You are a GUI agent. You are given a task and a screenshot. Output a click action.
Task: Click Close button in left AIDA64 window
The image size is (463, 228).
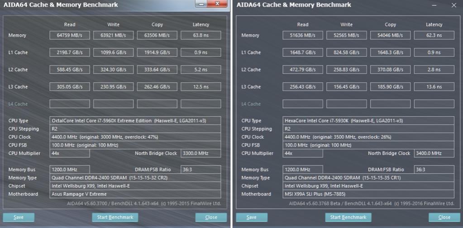211,218
